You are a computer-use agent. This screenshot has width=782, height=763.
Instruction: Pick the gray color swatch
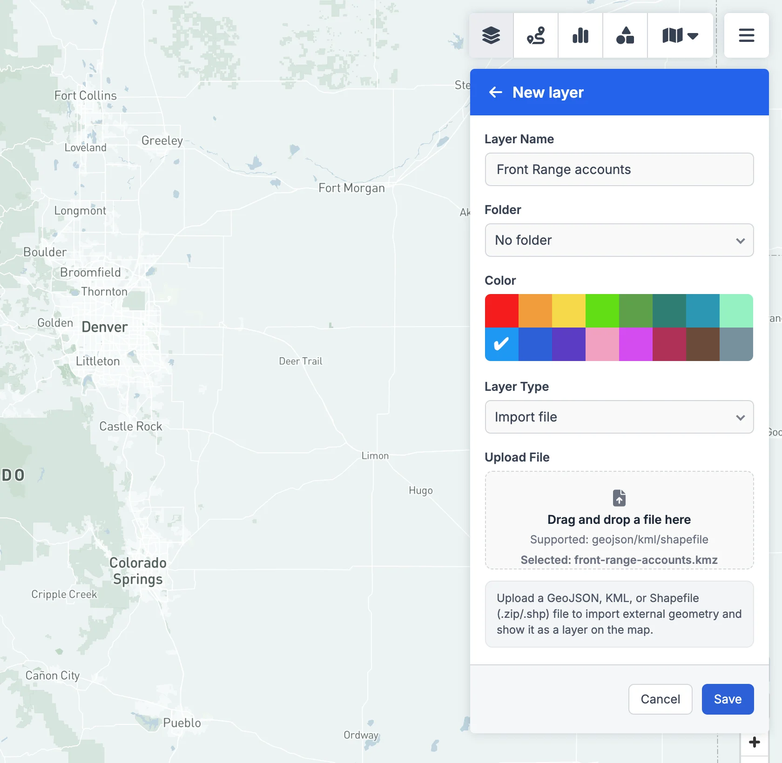tap(736, 344)
